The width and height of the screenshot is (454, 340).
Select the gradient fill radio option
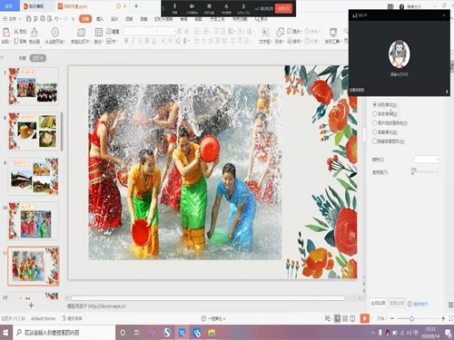click(375, 113)
